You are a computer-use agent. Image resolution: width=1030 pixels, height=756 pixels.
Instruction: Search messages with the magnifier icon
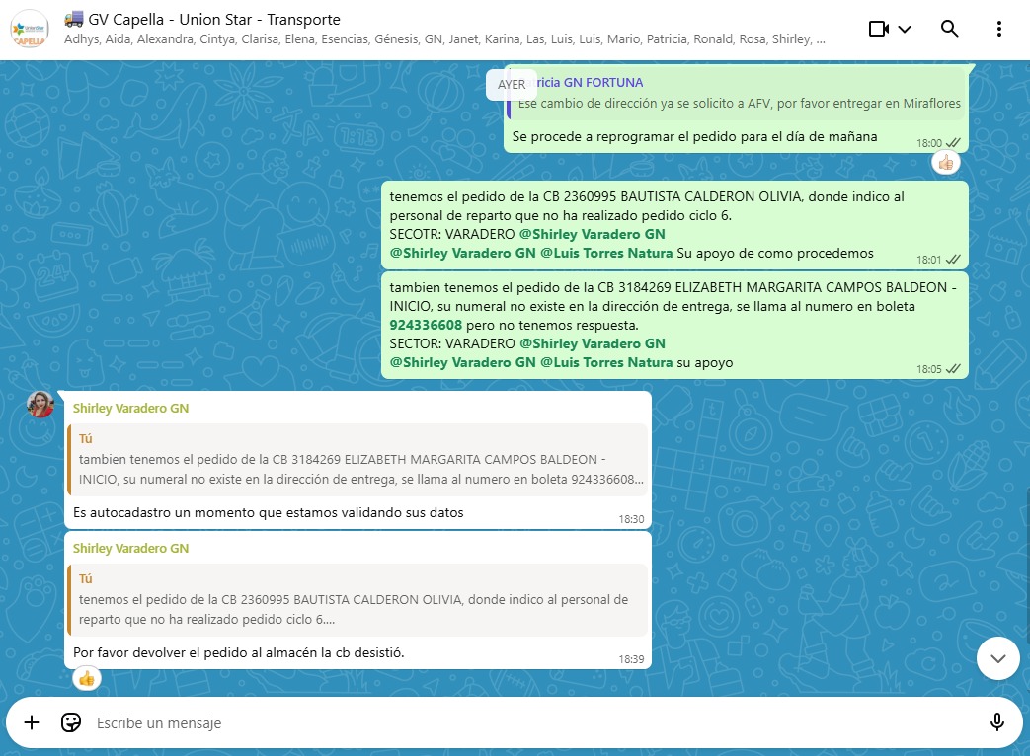click(x=950, y=29)
